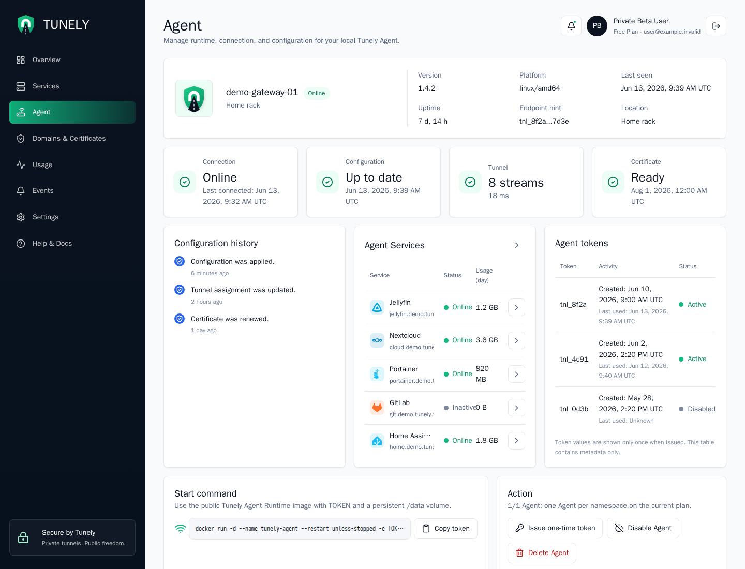Screen dimensions: 745x569
Task: Open the Help & Docs label
Action: coord(52,244)
